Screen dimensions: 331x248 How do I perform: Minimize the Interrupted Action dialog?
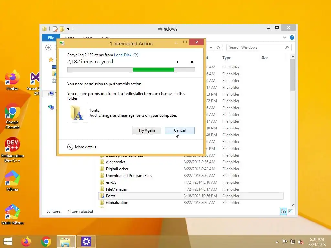176,43
